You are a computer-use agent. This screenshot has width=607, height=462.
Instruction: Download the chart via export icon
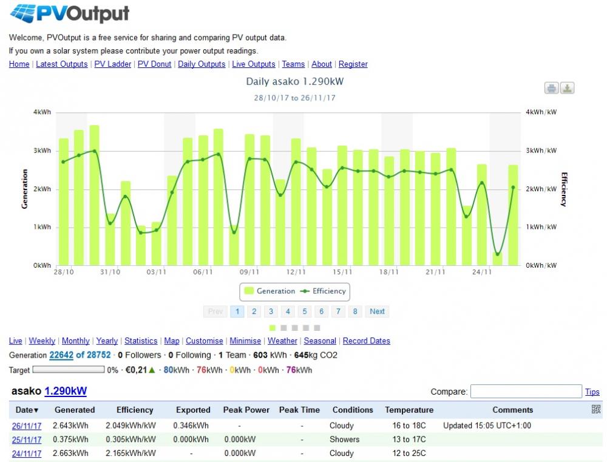[x=567, y=88]
